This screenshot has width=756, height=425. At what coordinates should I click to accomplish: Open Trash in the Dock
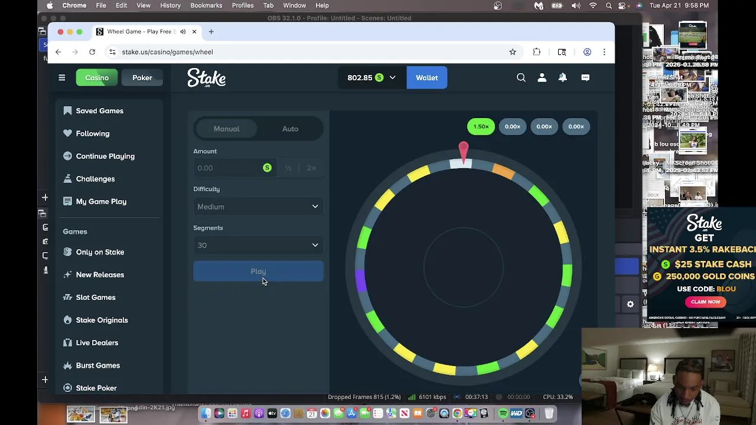549,413
